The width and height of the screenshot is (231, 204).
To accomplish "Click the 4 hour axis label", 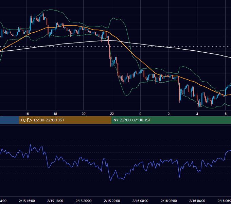I will [197, 114].
